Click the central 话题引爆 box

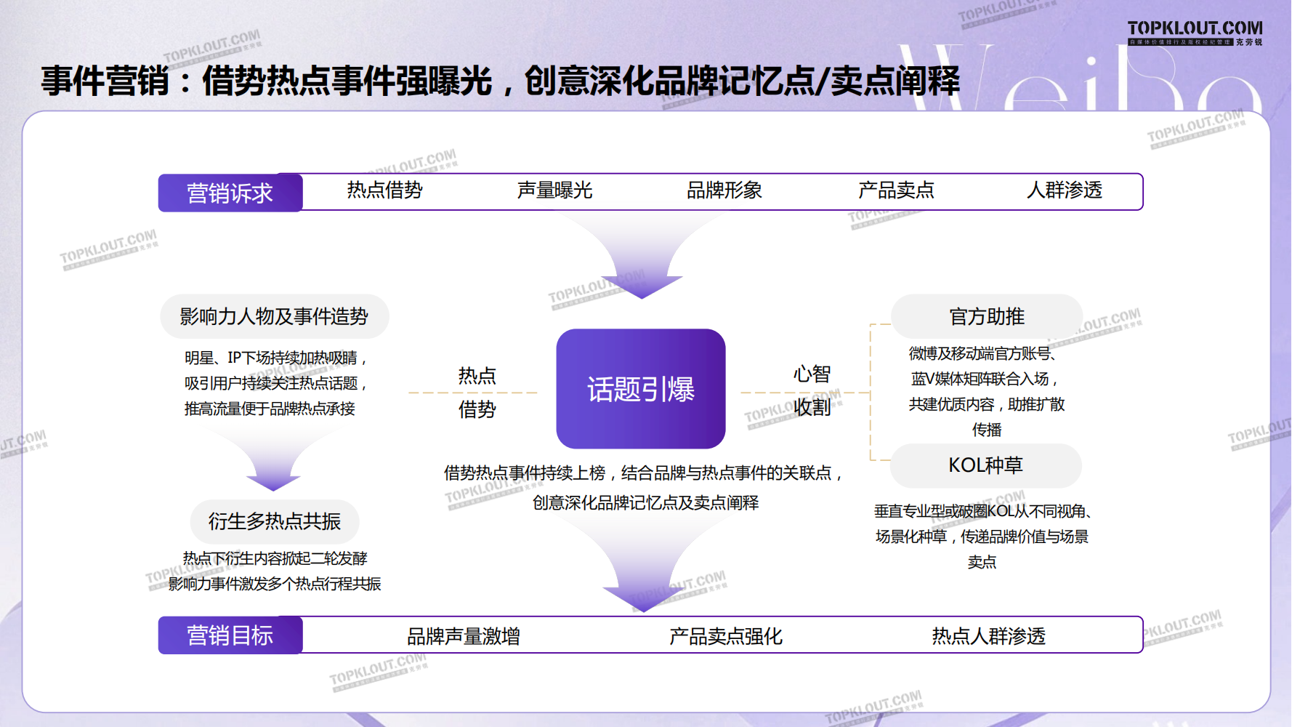(x=640, y=389)
